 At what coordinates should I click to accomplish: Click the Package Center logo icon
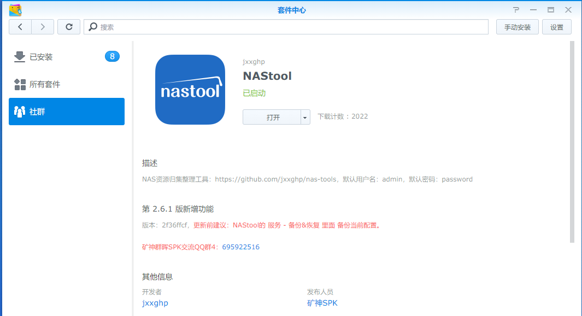15,10
